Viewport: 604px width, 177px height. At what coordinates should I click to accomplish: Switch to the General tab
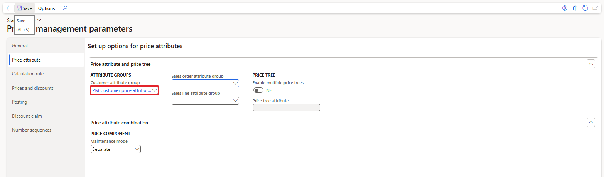(x=46, y=46)
